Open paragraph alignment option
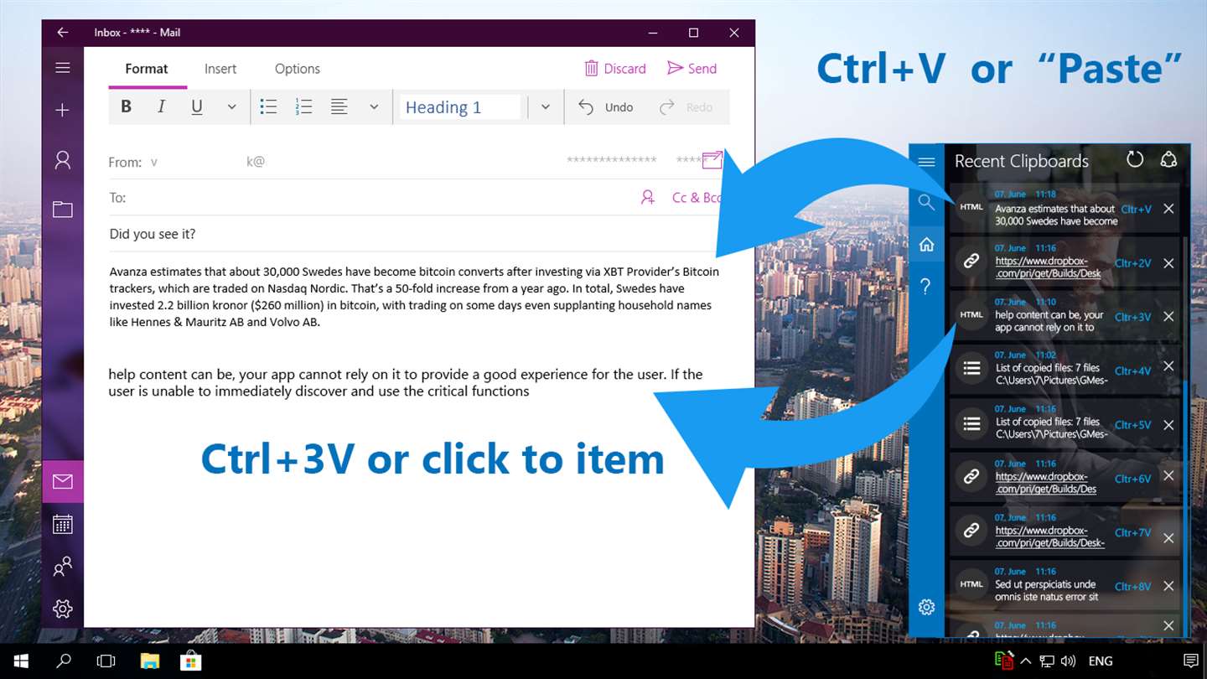Image resolution: width=1207 pixels, height=679 pixels. [339, 106]
